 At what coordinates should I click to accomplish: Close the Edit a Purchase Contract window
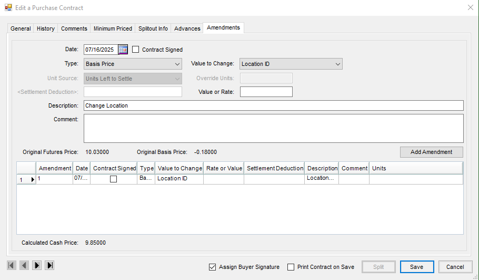[x=471, y=7]
